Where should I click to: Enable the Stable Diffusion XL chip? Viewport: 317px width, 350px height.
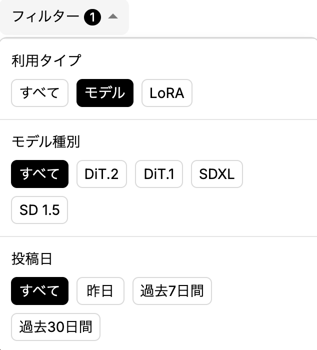216,174
